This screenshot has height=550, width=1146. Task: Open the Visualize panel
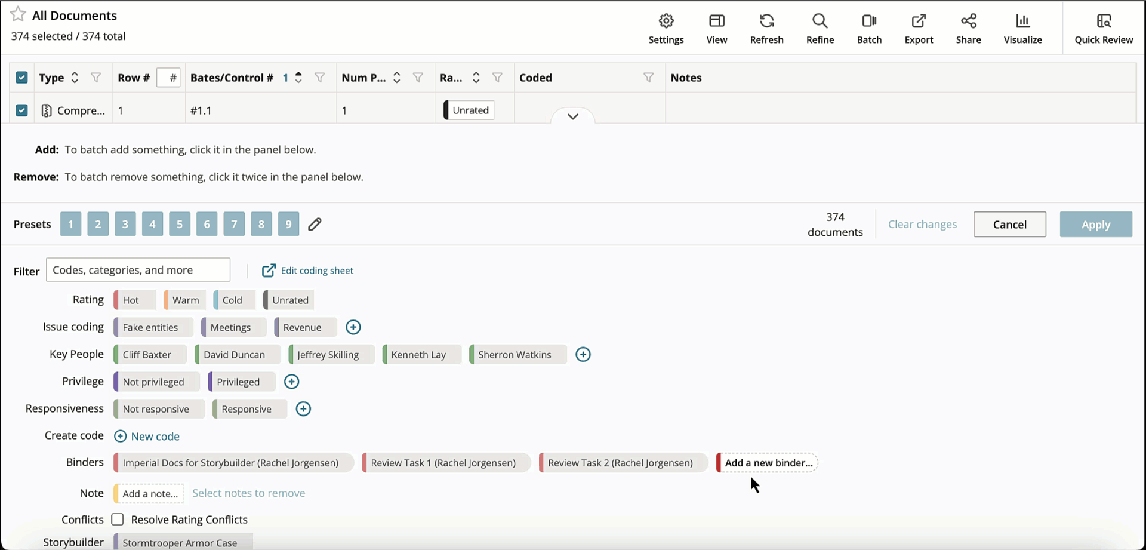tap(1022, 27)
